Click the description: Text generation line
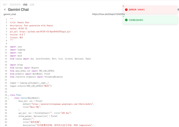This screenshot has height=127, width=179. (31, 26)
